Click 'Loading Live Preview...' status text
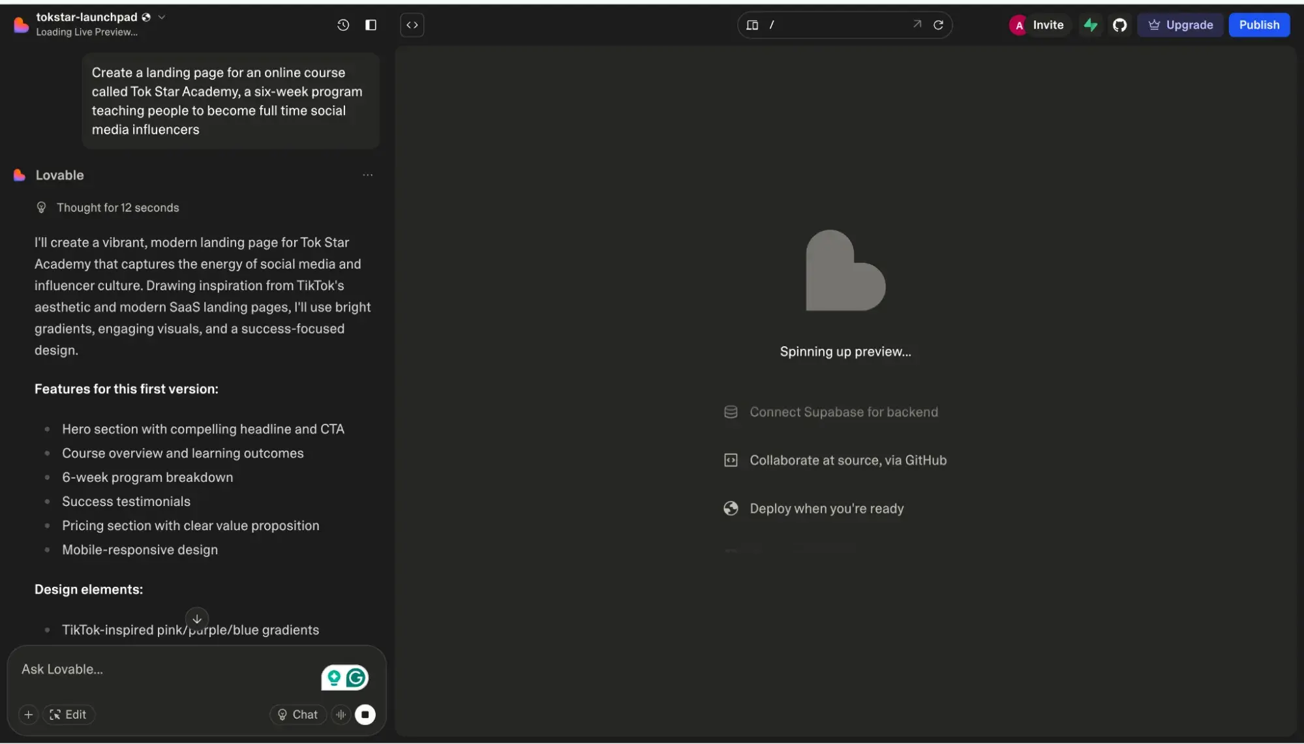1304x744 pixels. tap(87, 32)
